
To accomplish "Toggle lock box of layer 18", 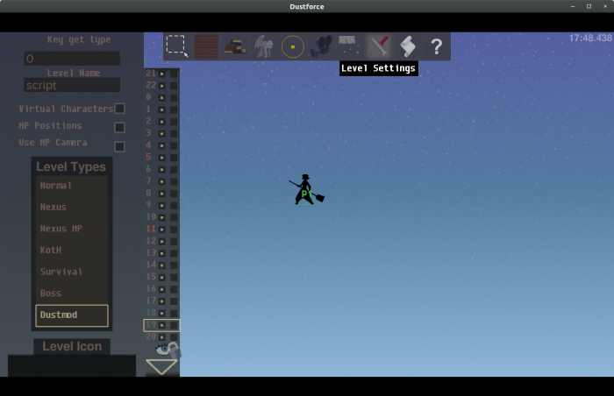I will (174, 313).
